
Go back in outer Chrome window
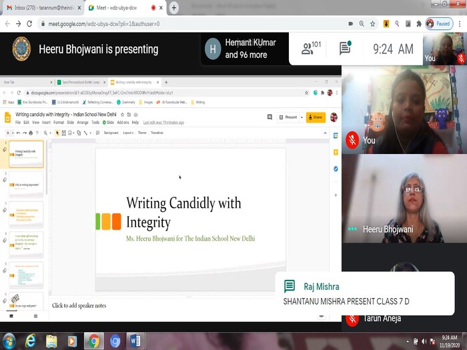point(7,24)
